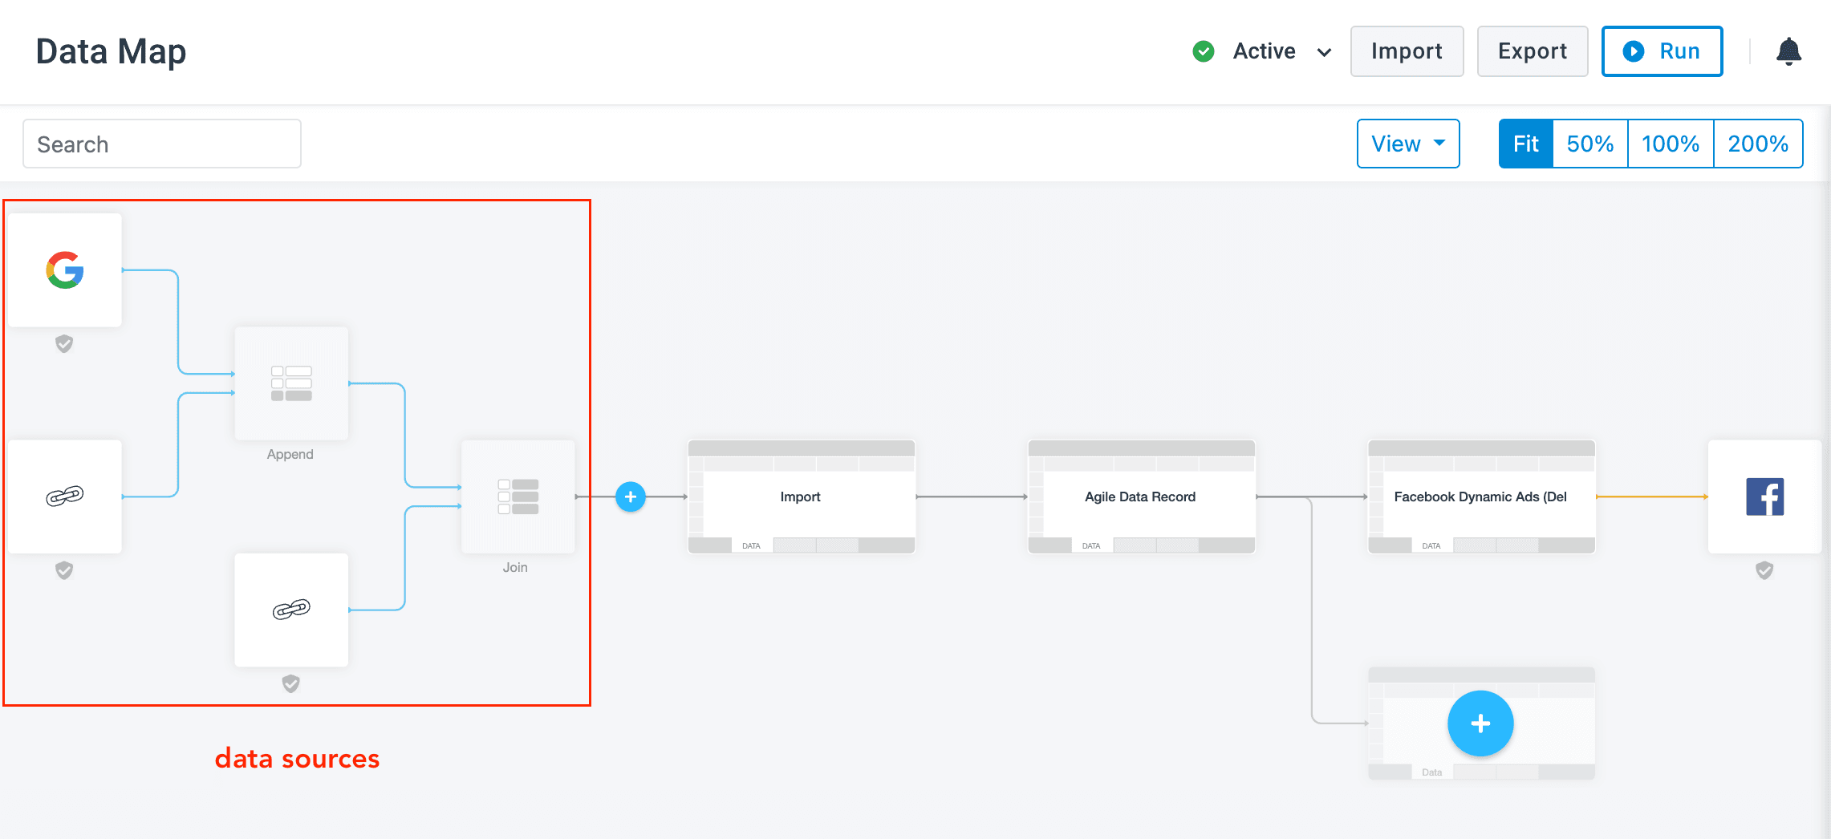Image resolution: width=1831 pixels, height=839 pixels.
Task: Click the Search input field
Action: pyautogui.click(x=162, y=144)
